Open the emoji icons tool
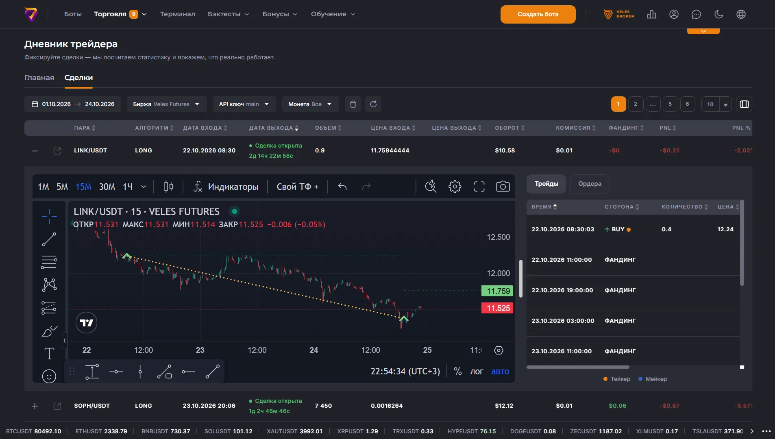This screenshot has width=775, height=439. (49, 376)
